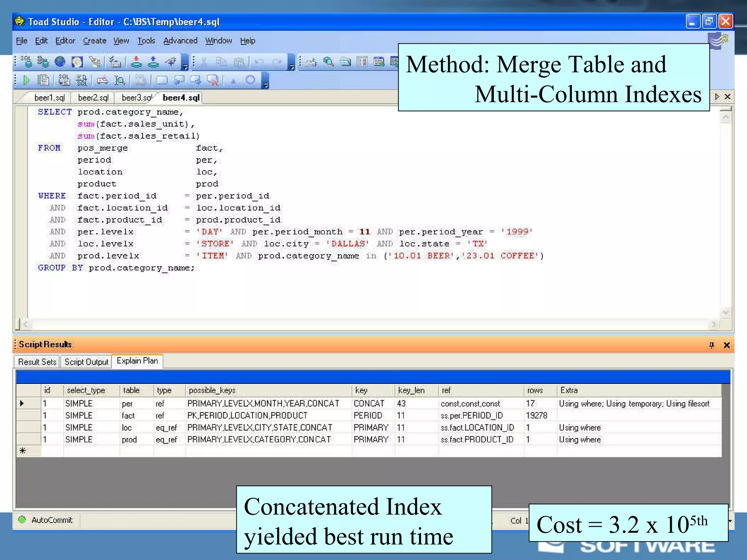747x560 pixels.
Task: Click the Extra column header
Action: coord(639,390)
